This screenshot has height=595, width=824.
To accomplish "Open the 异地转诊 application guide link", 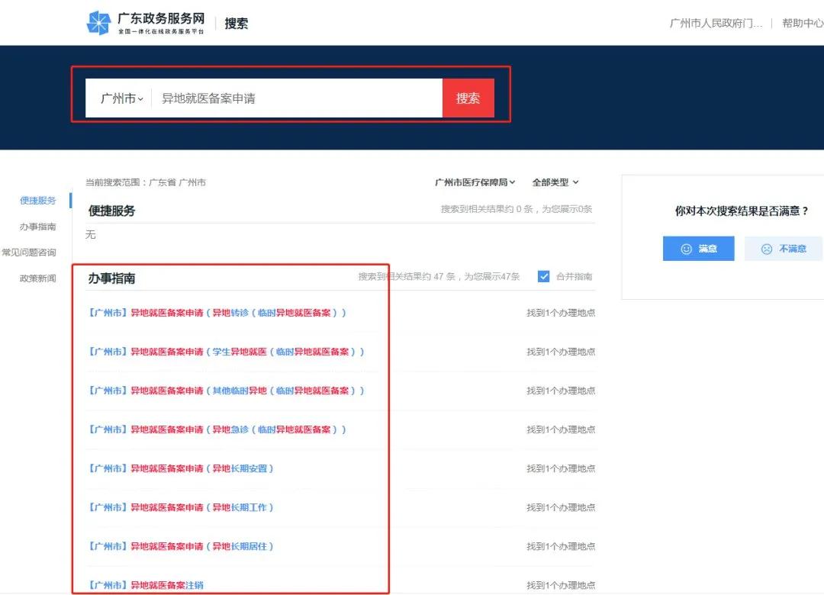I will point(217,313).
